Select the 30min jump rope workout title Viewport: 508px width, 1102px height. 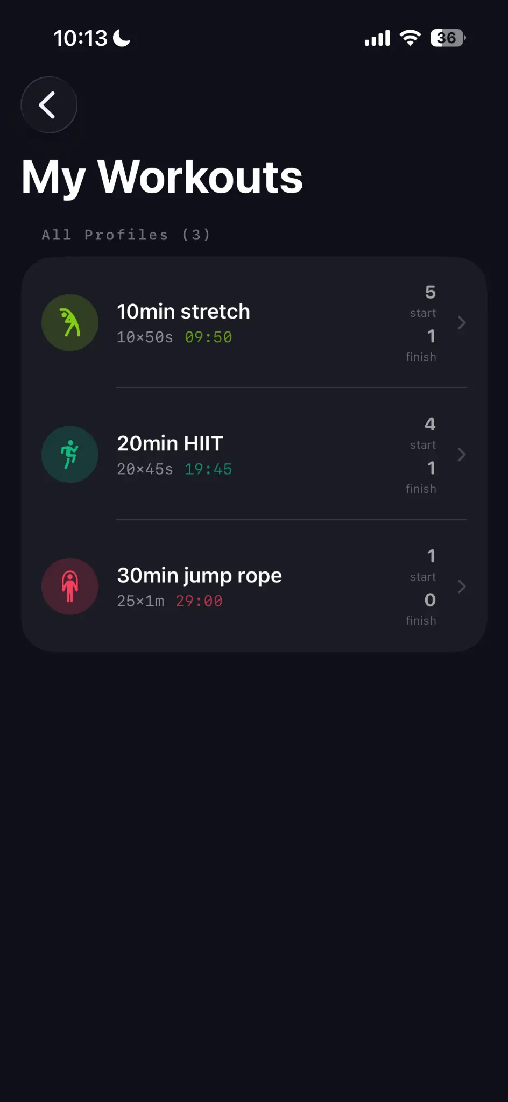[x=200, y=575]
